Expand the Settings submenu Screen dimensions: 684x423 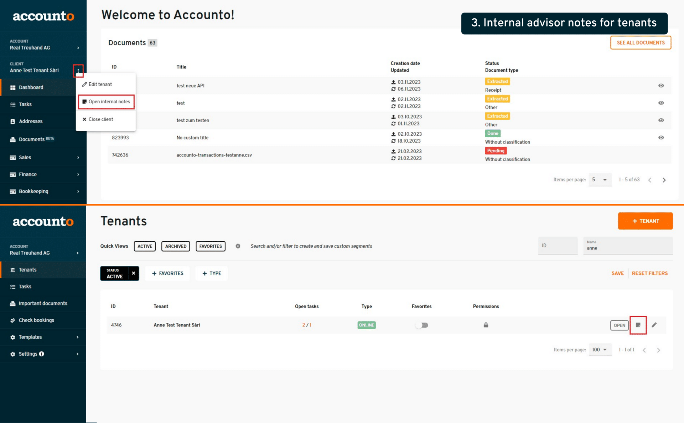[x=78, y=354]
